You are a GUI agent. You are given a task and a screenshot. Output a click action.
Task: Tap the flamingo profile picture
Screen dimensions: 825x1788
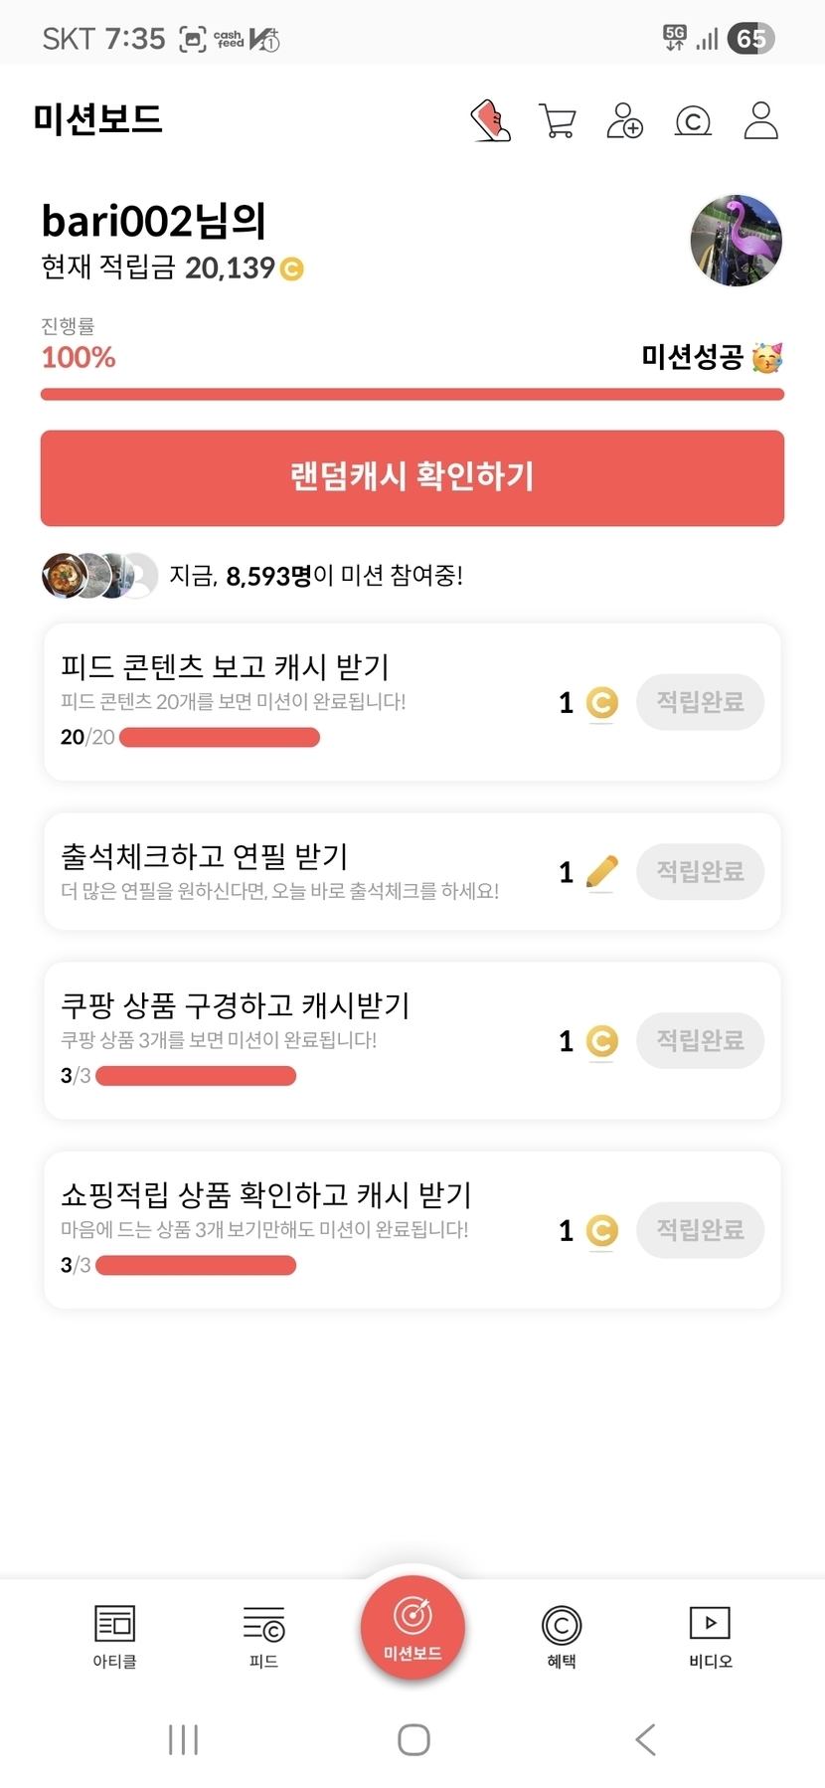pyautogui.click(x=737, y=241)
